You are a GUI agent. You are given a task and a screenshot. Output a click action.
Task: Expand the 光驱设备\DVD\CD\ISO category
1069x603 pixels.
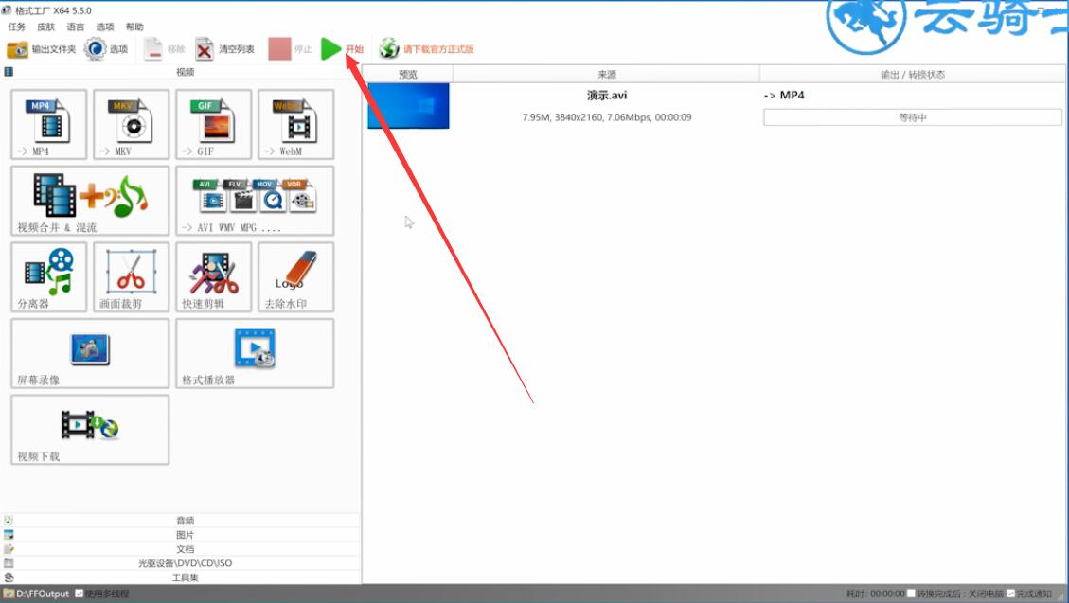(x=181, y=563)
